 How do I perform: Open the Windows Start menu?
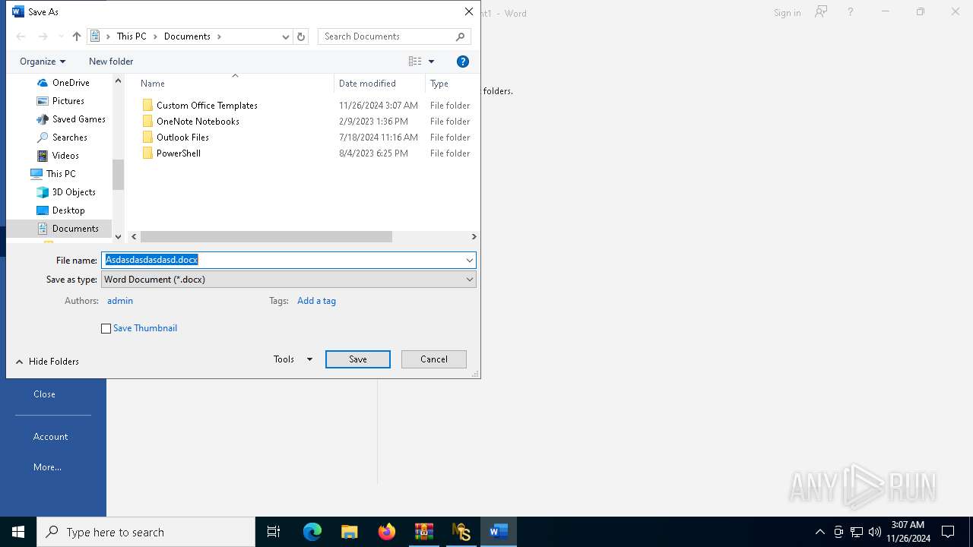(x=18, y=532)
